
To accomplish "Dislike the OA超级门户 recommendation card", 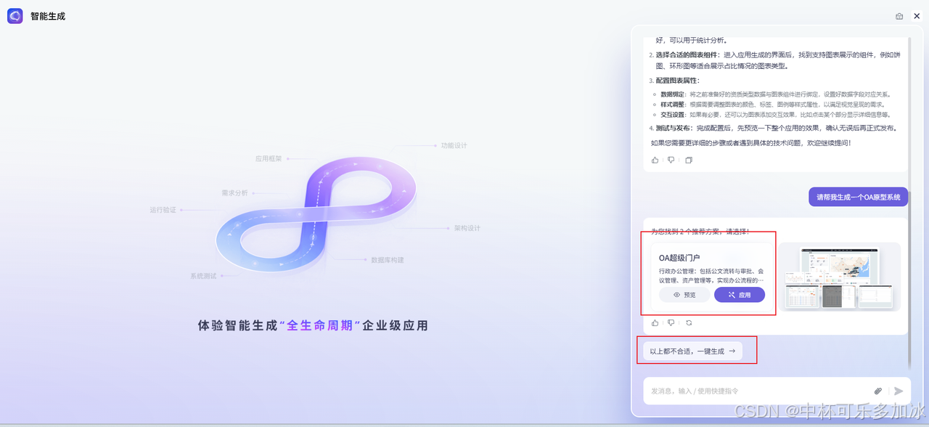I will pyautogui.click(x=671, y=322).
